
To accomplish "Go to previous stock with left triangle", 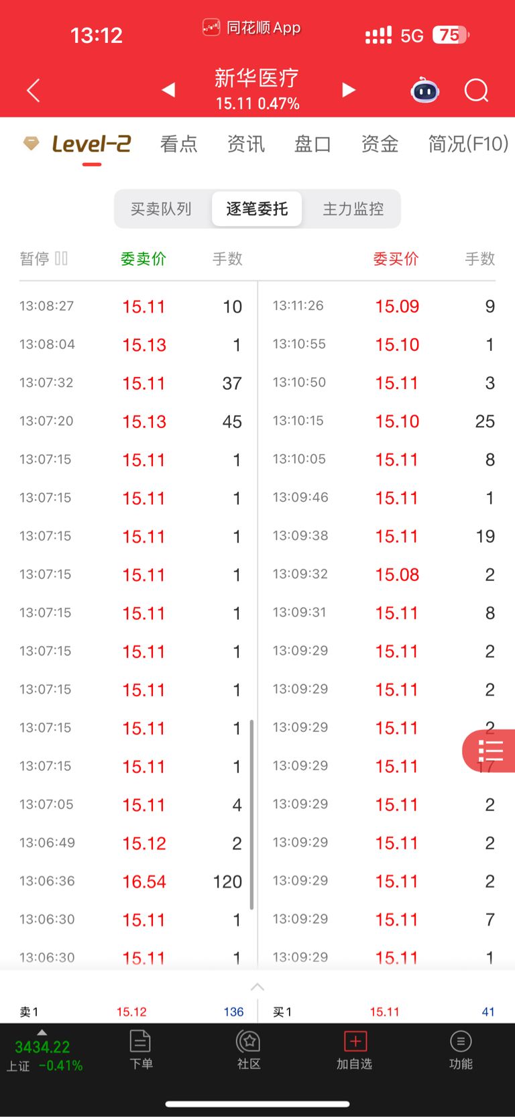I will [168, 90].
